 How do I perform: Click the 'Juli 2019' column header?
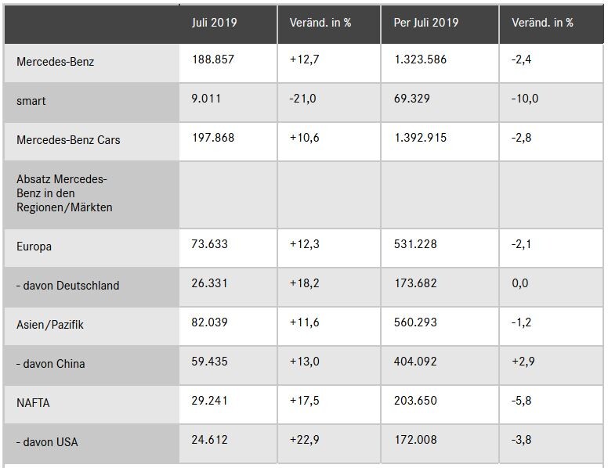pos(214,23)
